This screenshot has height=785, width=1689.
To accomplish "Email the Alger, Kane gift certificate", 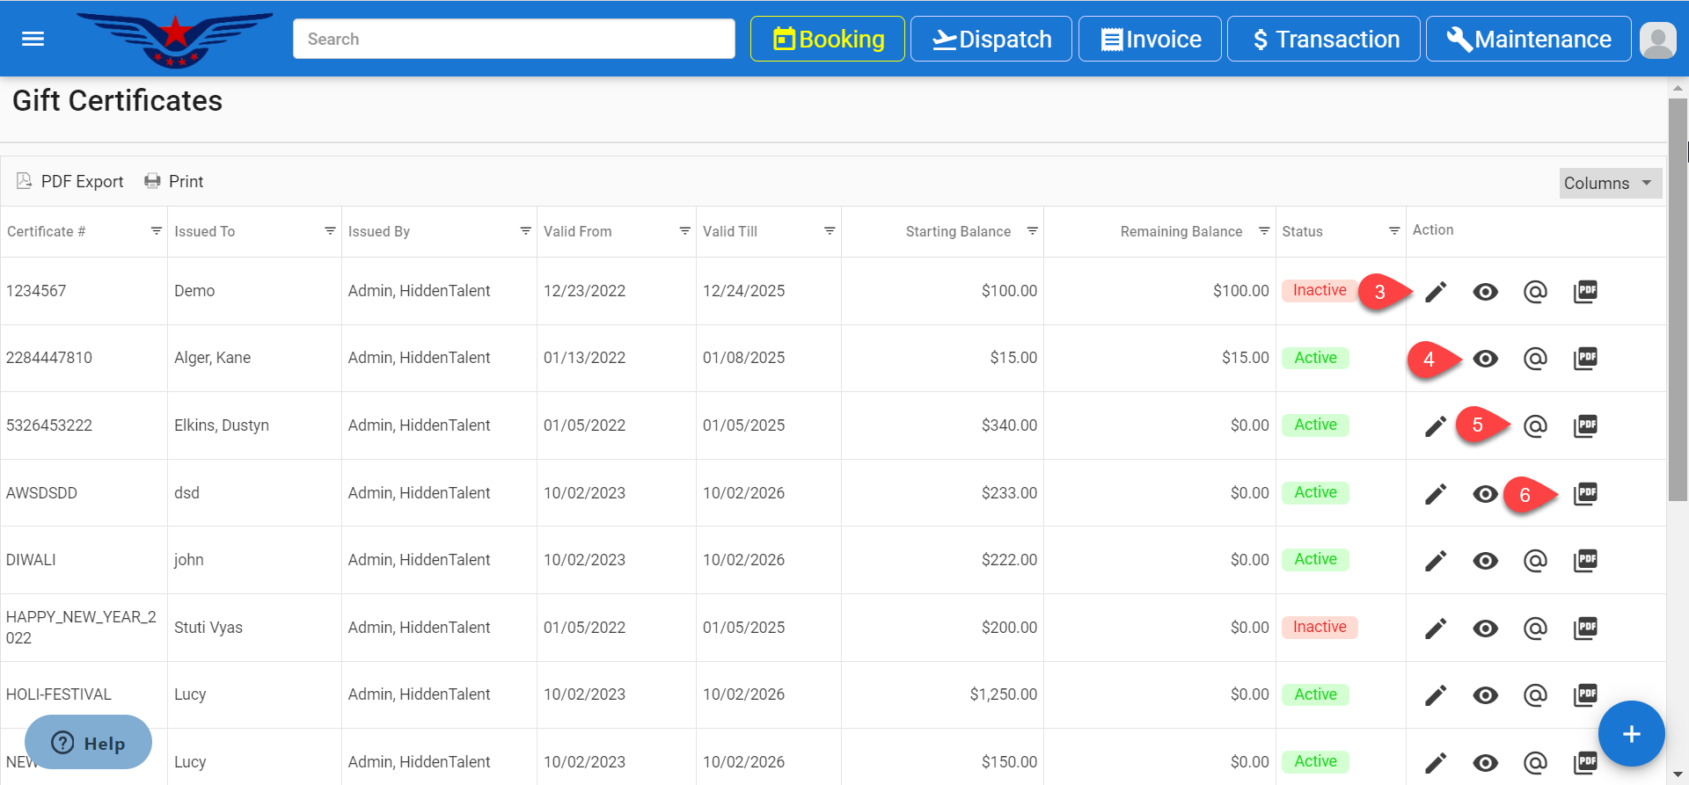I will coord(1535,359).
